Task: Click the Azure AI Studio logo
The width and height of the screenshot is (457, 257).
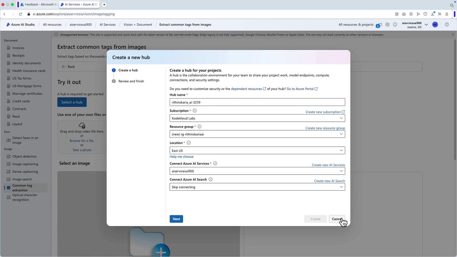Action: coord(20,25)
